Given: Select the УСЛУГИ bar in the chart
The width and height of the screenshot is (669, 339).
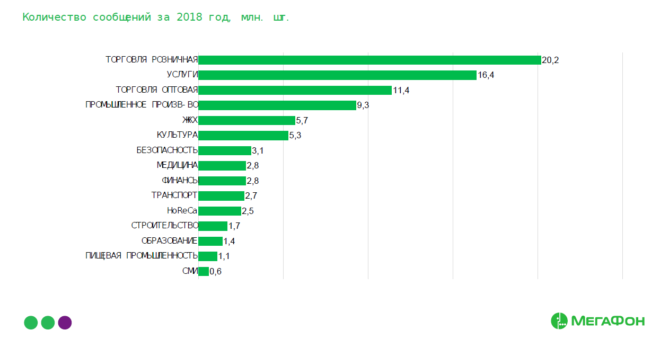Looking at the screenshot, I should 337,75.
